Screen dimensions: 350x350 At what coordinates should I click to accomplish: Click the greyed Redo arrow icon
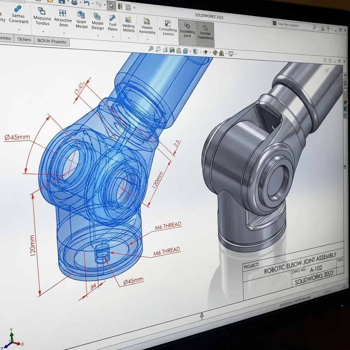point(99,4)
